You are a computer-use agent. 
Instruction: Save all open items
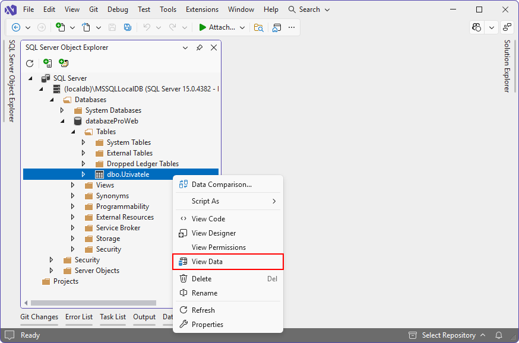tap(126, 27)
